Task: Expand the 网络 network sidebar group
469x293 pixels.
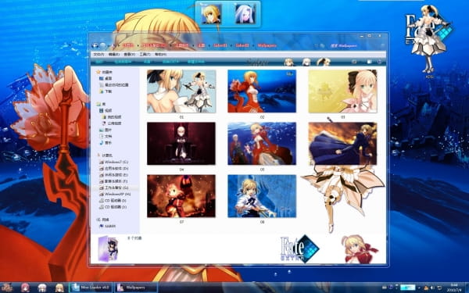Action: (x=103, y=220)
